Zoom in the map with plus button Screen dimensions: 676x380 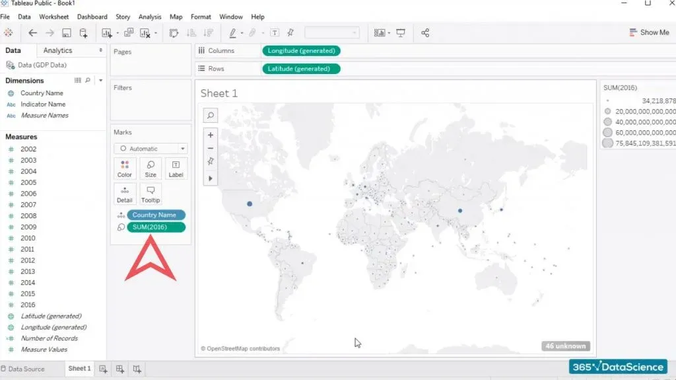point(211,135)
